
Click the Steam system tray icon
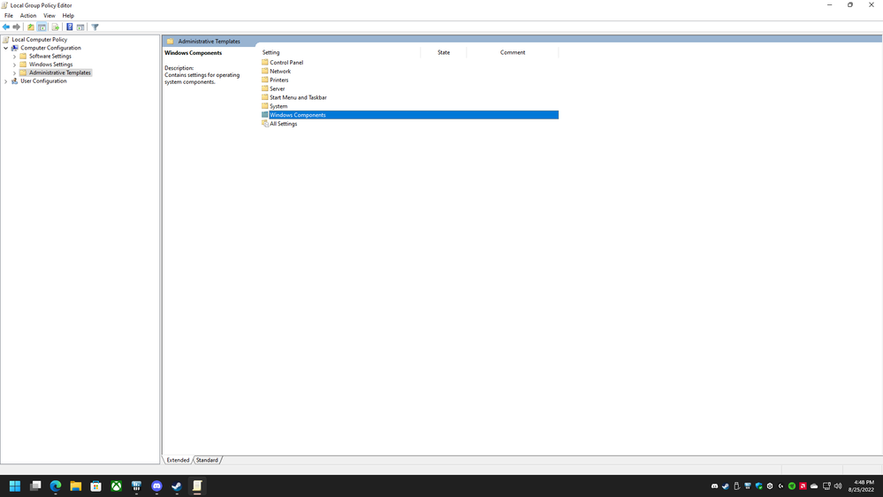pyautogui.click(x=726, y=486)
